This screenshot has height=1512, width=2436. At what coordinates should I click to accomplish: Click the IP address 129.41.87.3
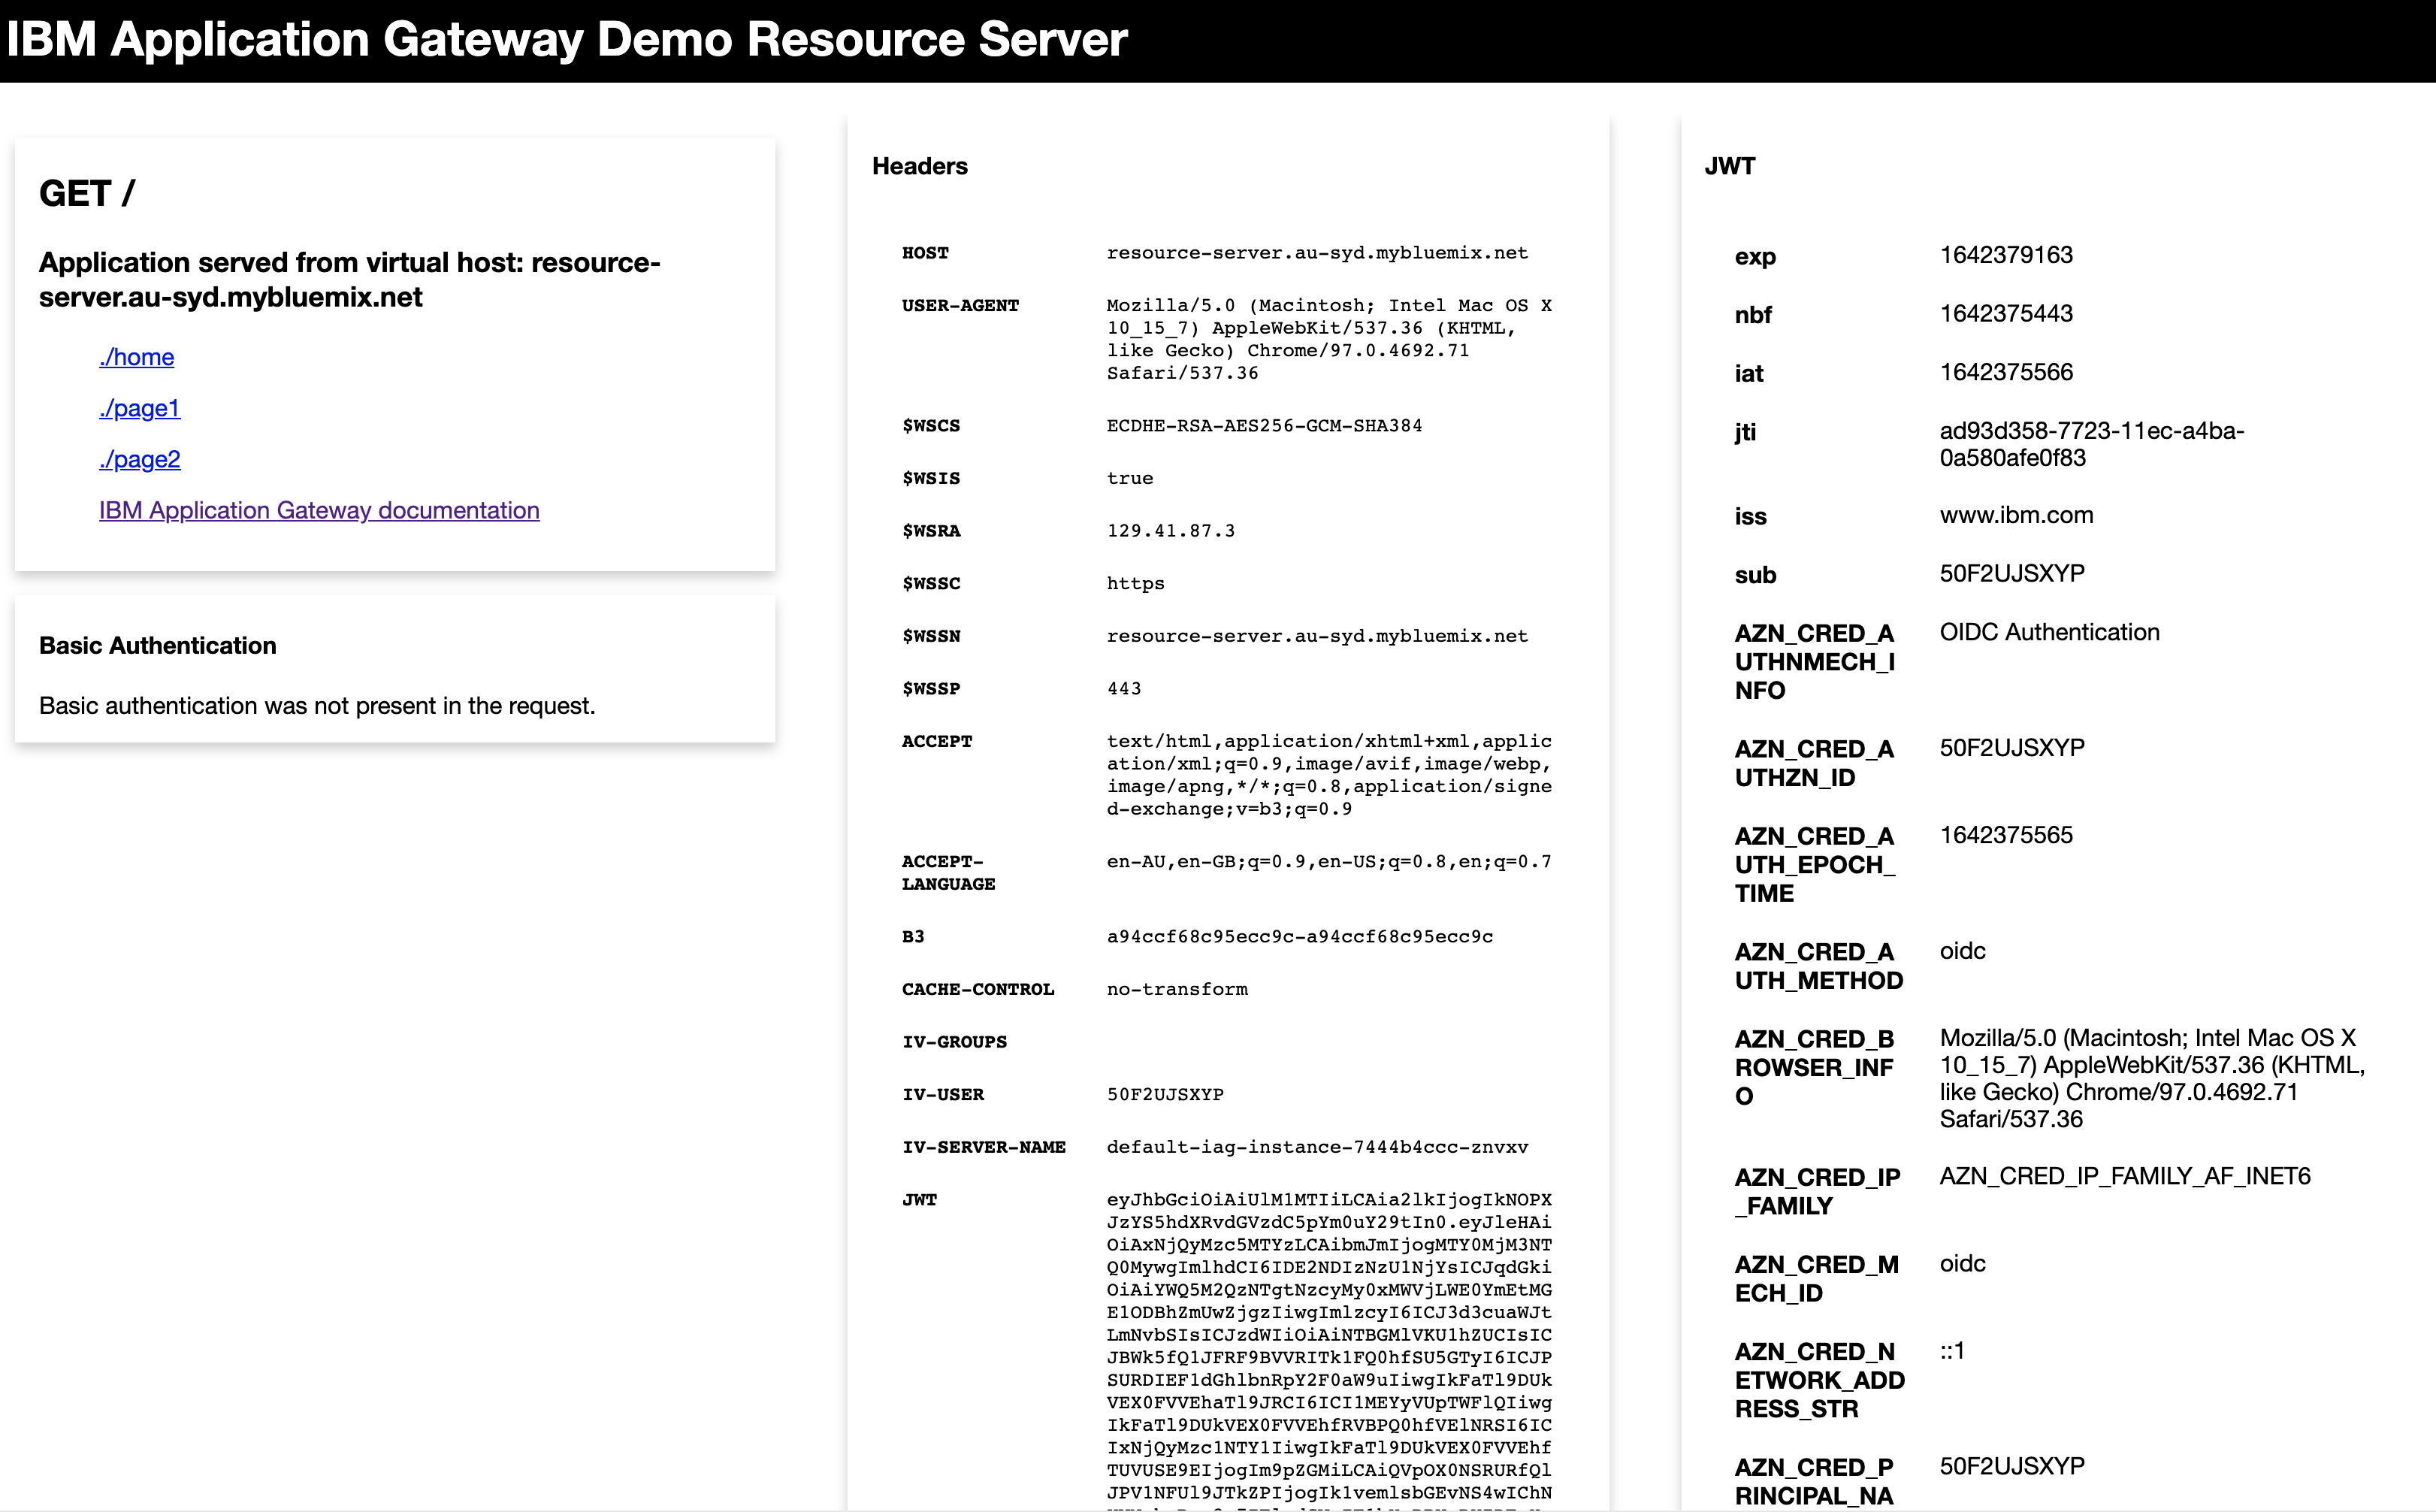pos(1171,531)
